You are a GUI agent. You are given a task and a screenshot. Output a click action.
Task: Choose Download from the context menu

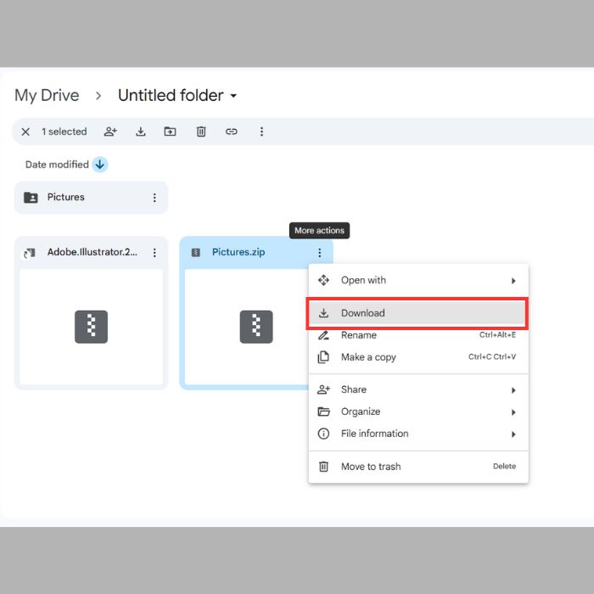point(417,313)
